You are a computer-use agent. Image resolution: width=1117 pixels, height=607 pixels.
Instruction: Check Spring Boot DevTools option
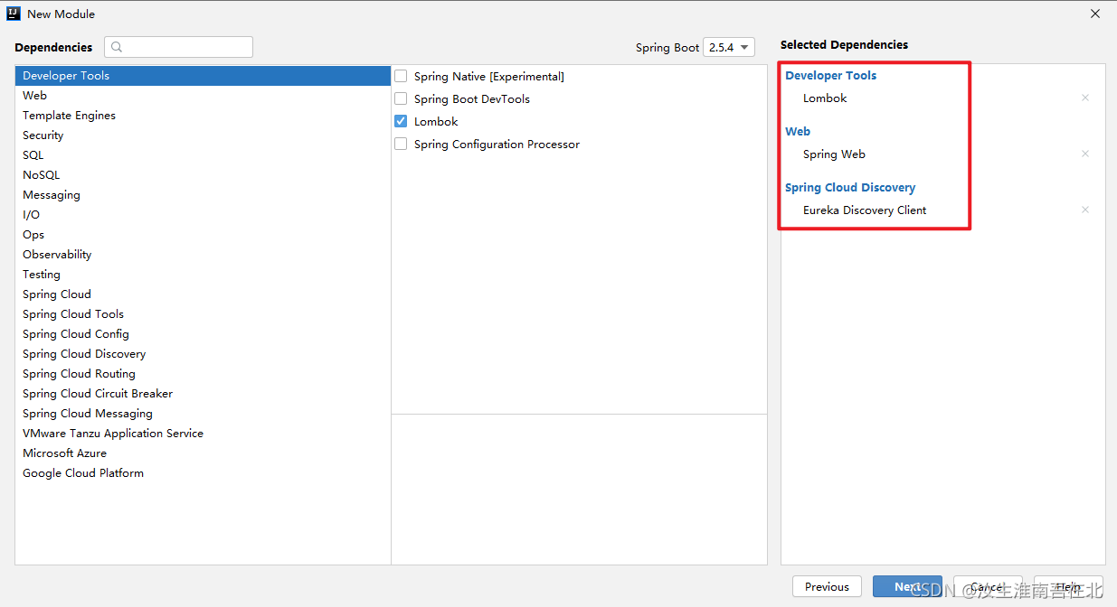click(x=401, y=99)
